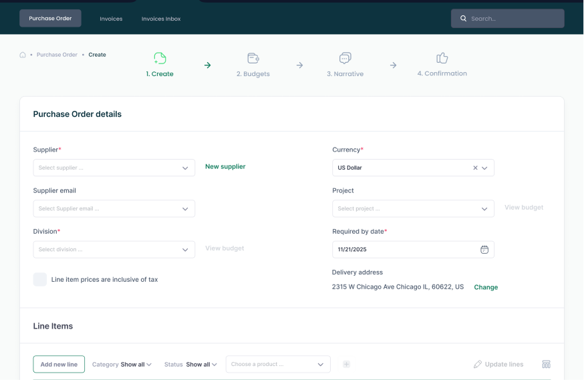Click the Add new line button
Viewport: 584px width, 380px height.
(x=59, y=365)
